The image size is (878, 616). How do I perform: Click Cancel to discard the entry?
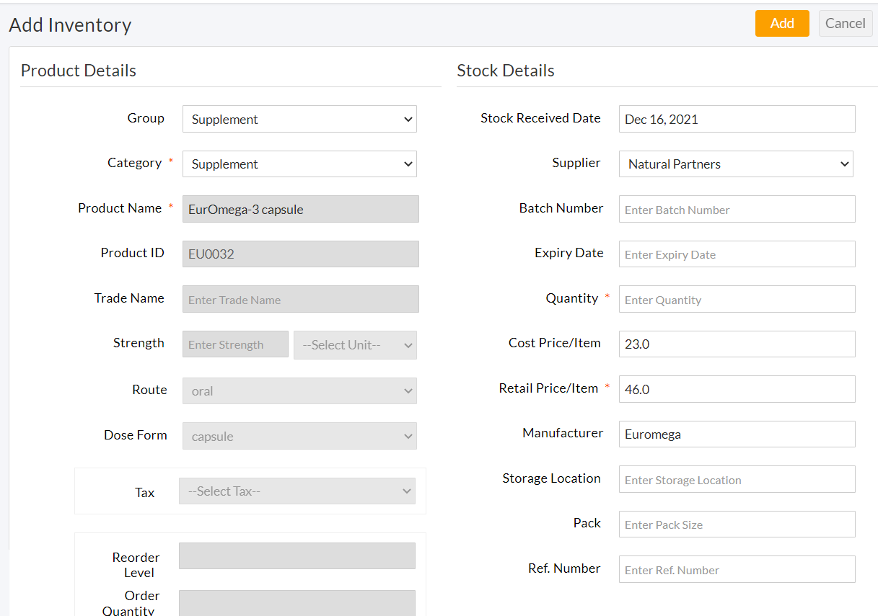click(x=845, y=23)
